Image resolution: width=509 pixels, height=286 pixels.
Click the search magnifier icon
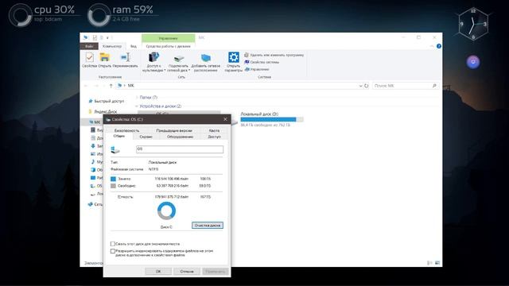coord(434,86)
